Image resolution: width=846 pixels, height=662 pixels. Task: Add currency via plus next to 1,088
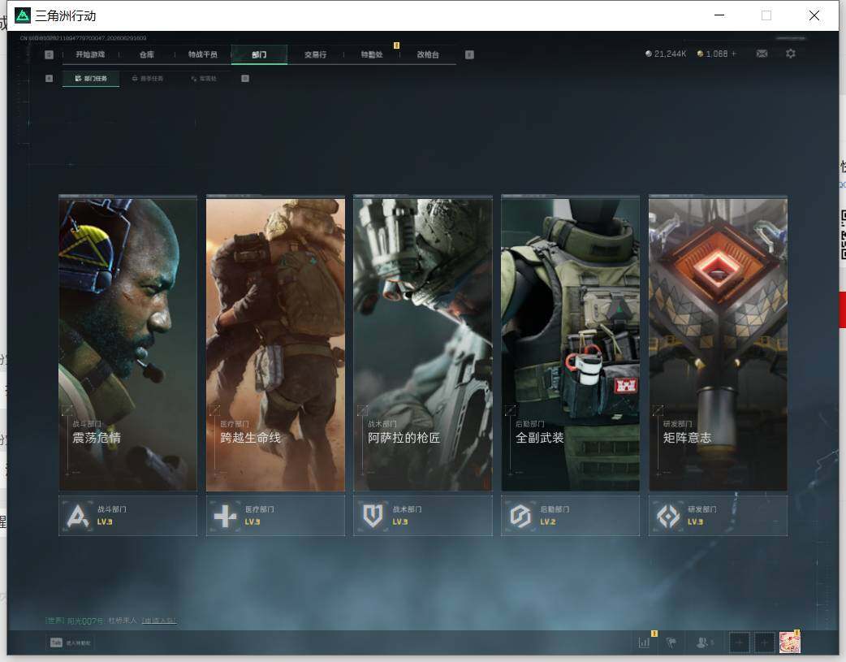(x=734, y=54)
